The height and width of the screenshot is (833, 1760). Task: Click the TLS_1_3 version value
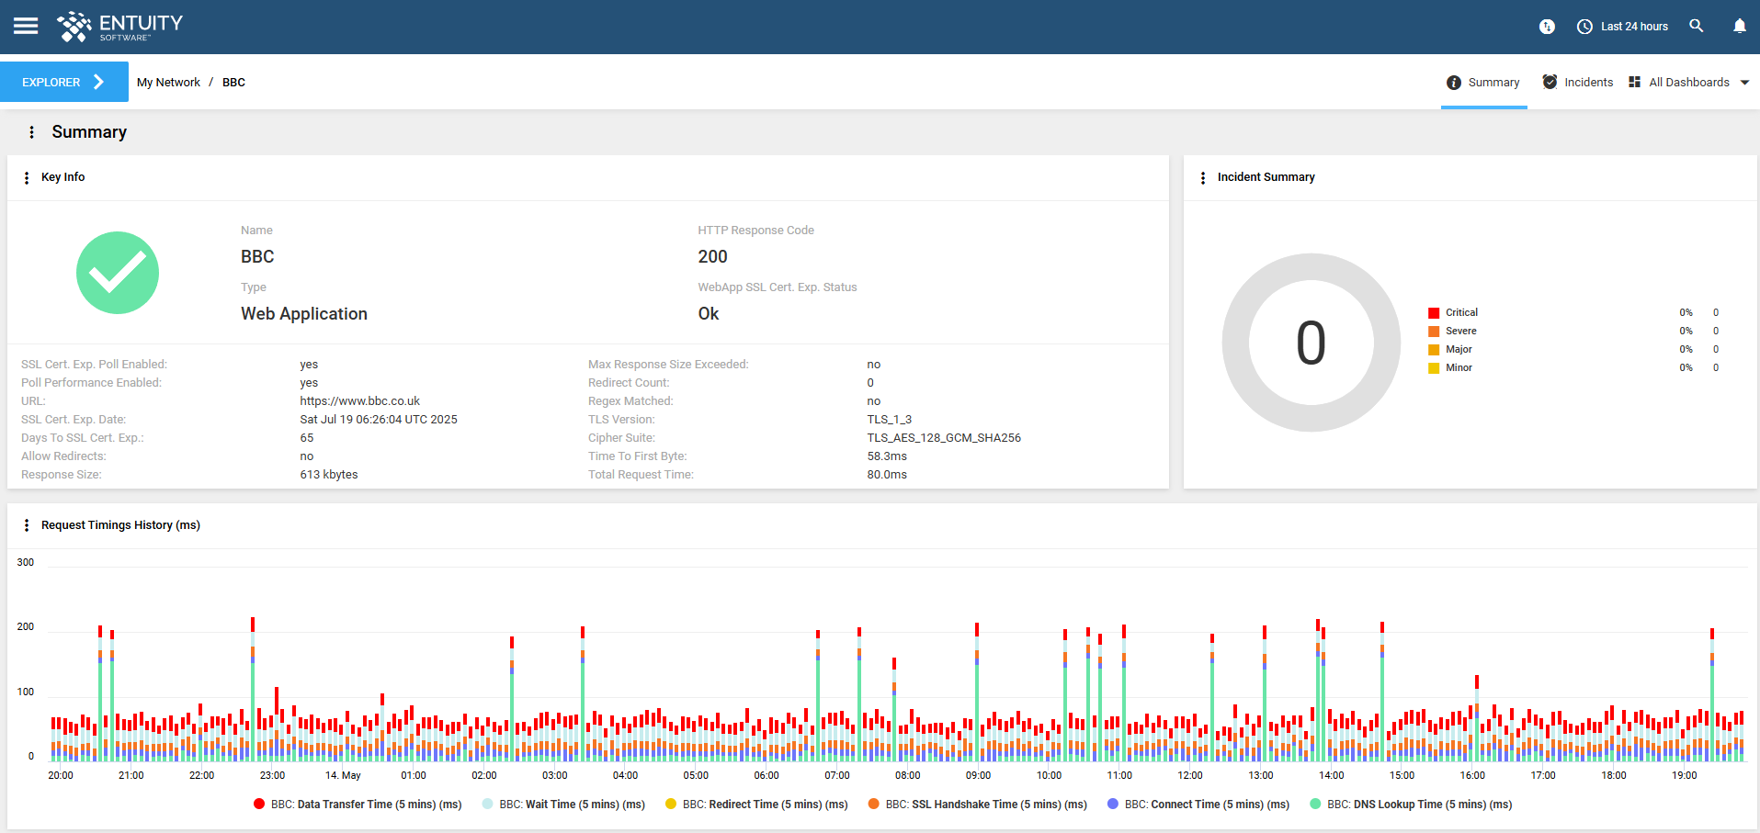tap(889, 420)
